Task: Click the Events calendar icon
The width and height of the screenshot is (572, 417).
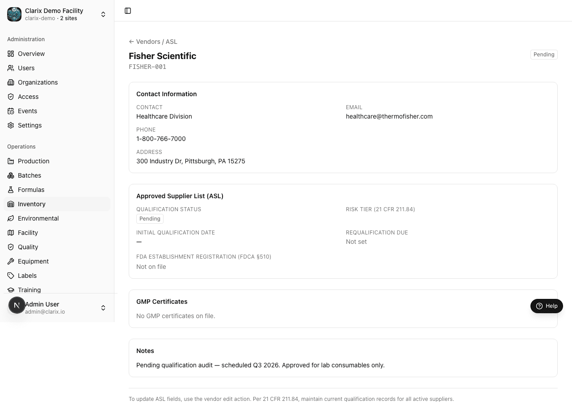Action: (x=11, y=111)
